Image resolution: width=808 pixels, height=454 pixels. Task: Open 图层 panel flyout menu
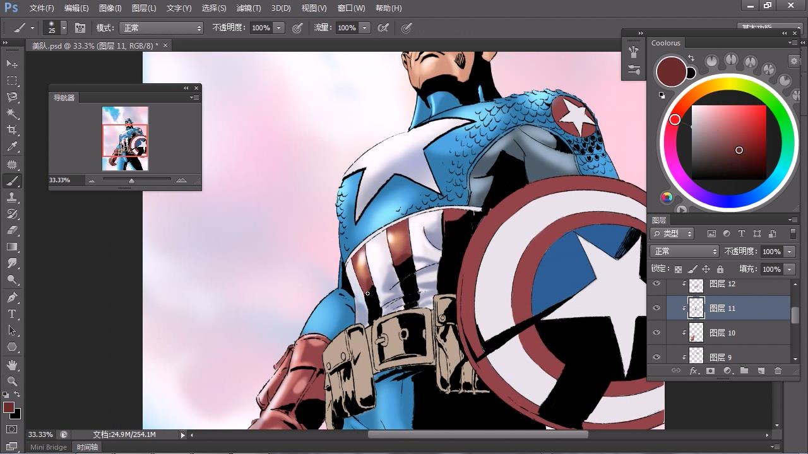pyautogui.click(x=793, y=220)
